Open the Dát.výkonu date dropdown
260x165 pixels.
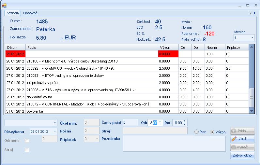55,131
